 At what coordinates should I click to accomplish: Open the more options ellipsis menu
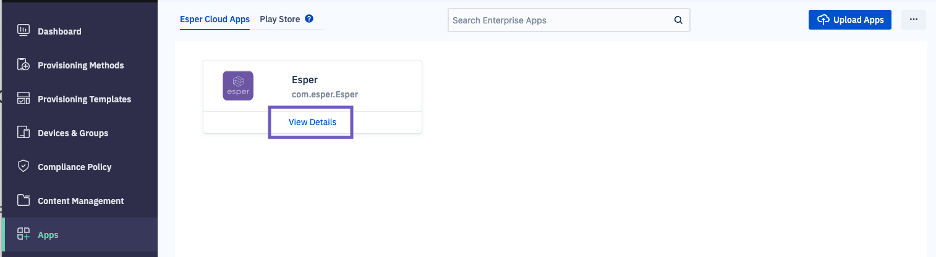tap(914, 20)
